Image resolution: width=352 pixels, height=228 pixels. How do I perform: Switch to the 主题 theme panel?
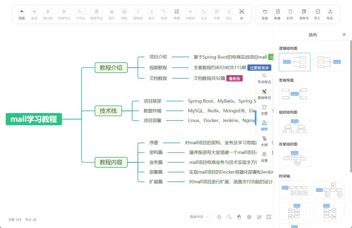point(264,110)
